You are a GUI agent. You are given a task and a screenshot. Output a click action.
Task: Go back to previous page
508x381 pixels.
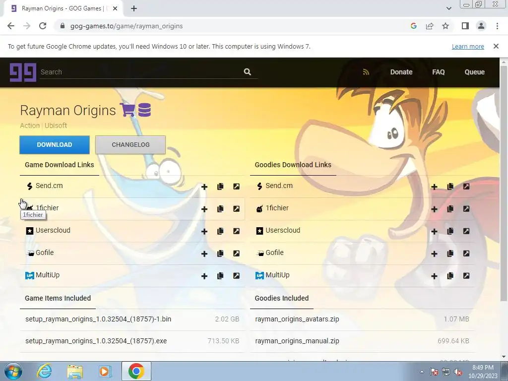tap(11, 26)
